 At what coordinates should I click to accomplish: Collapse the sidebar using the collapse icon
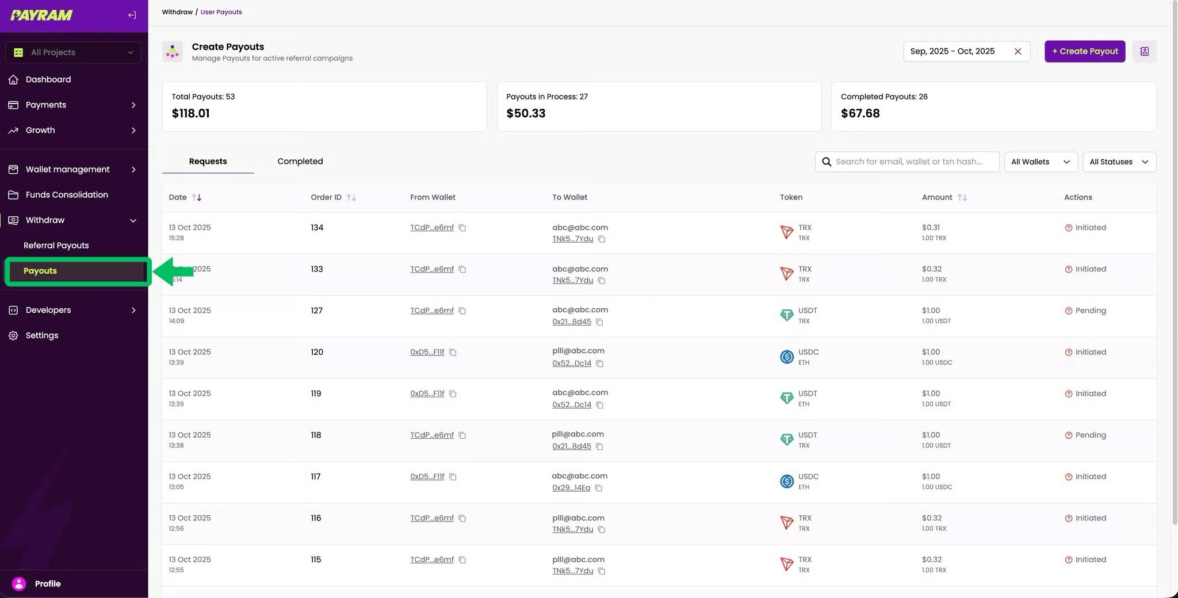pyautogui.click(x=132, y=16)
